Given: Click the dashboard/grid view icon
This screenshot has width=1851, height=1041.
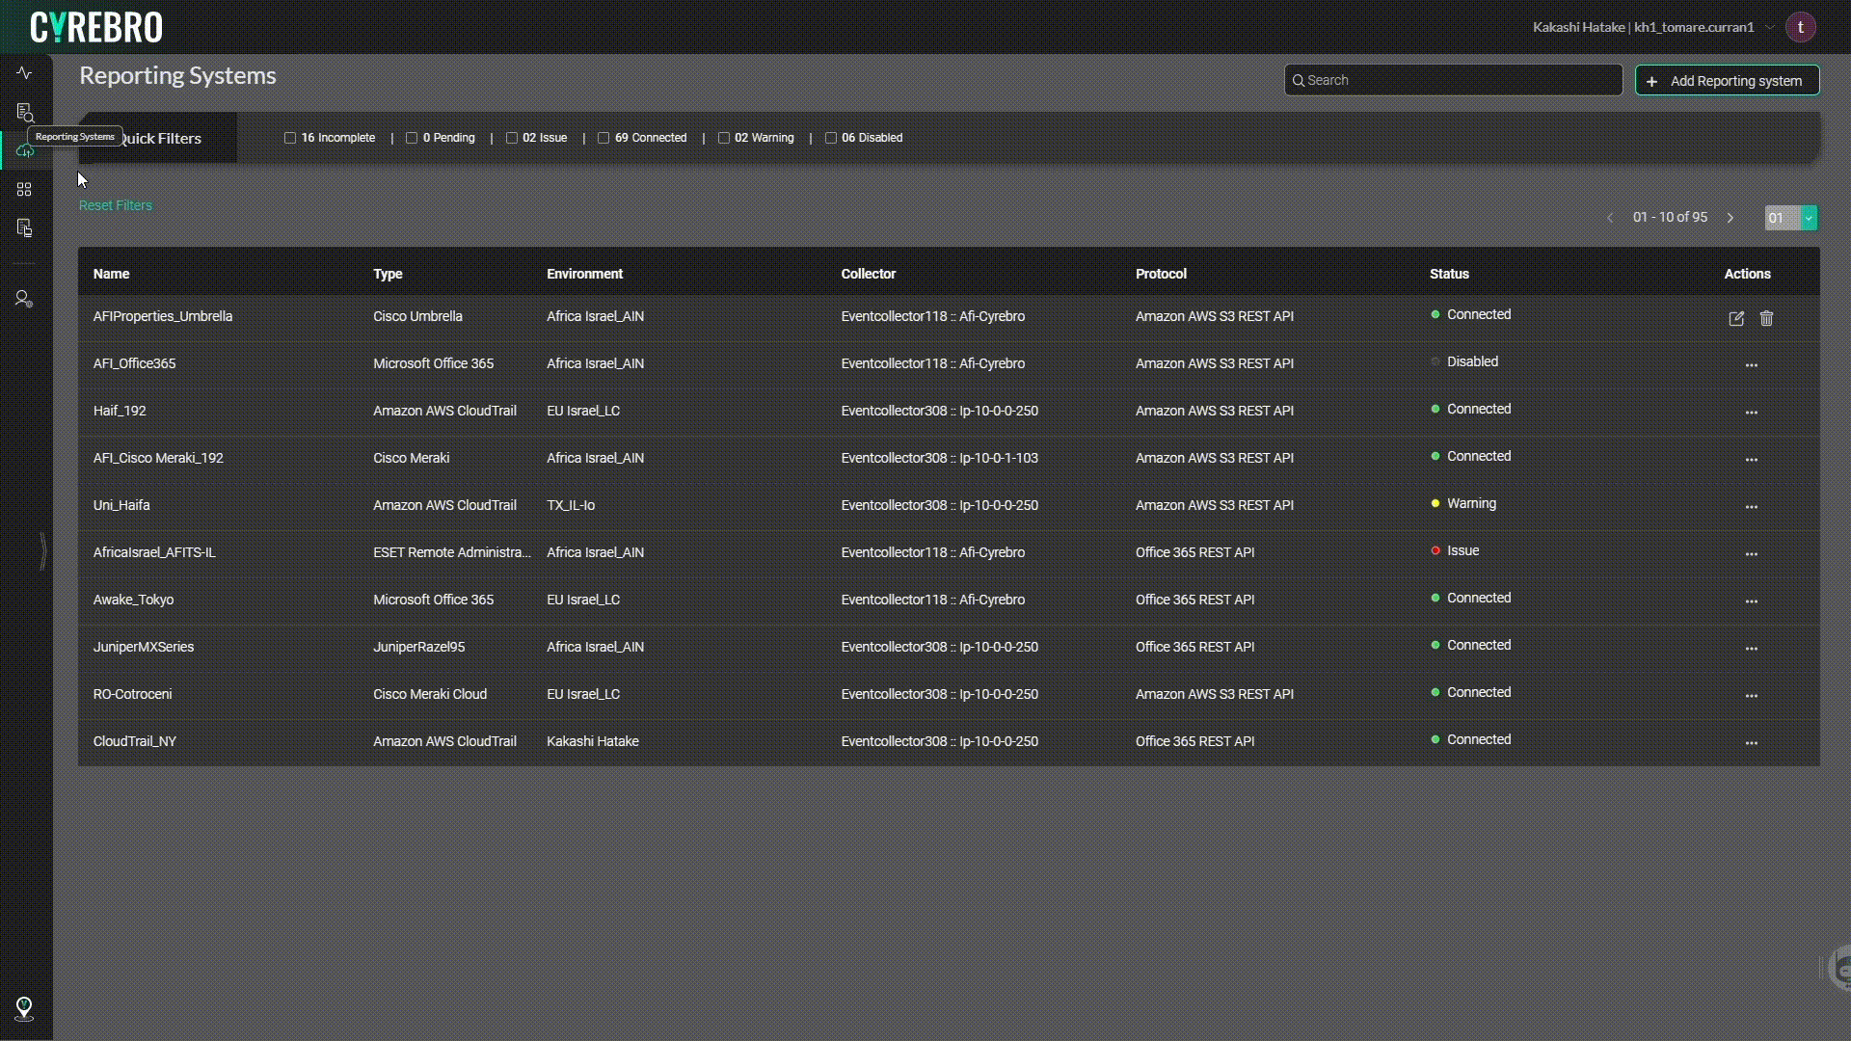Looking at the screenshot, I should (x=23, y=189).
